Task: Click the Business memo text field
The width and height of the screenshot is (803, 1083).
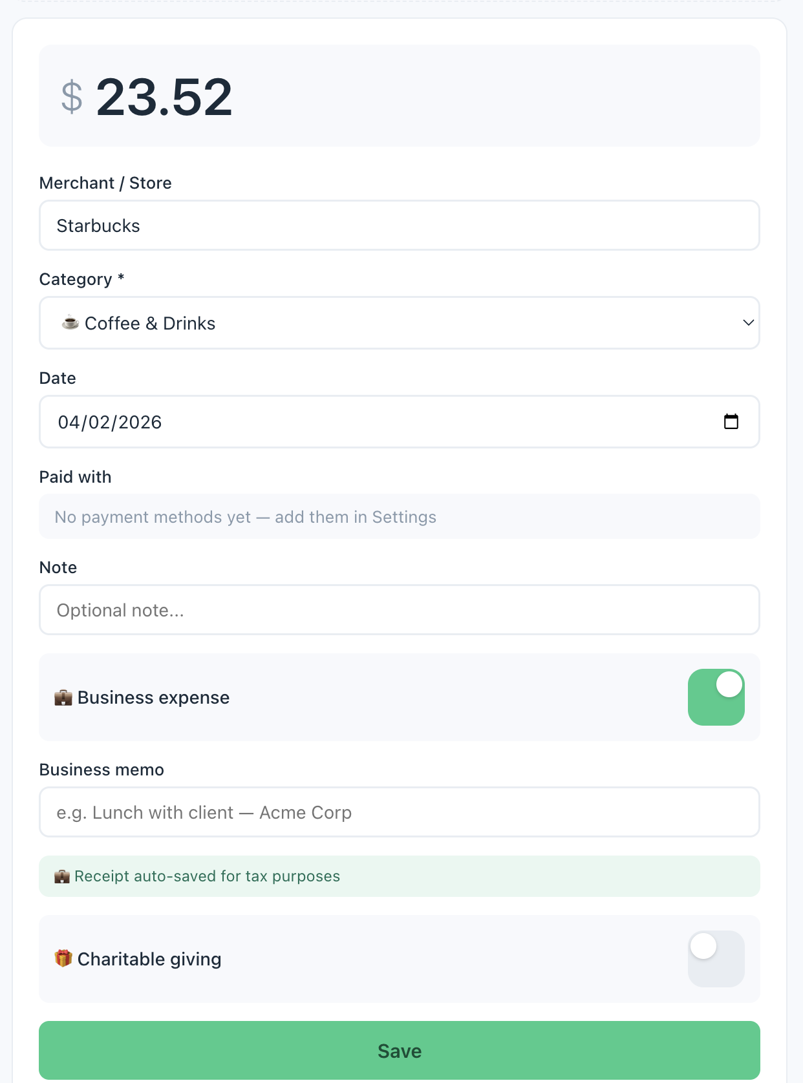Action: pyautogui.click(x=399, y=812)
